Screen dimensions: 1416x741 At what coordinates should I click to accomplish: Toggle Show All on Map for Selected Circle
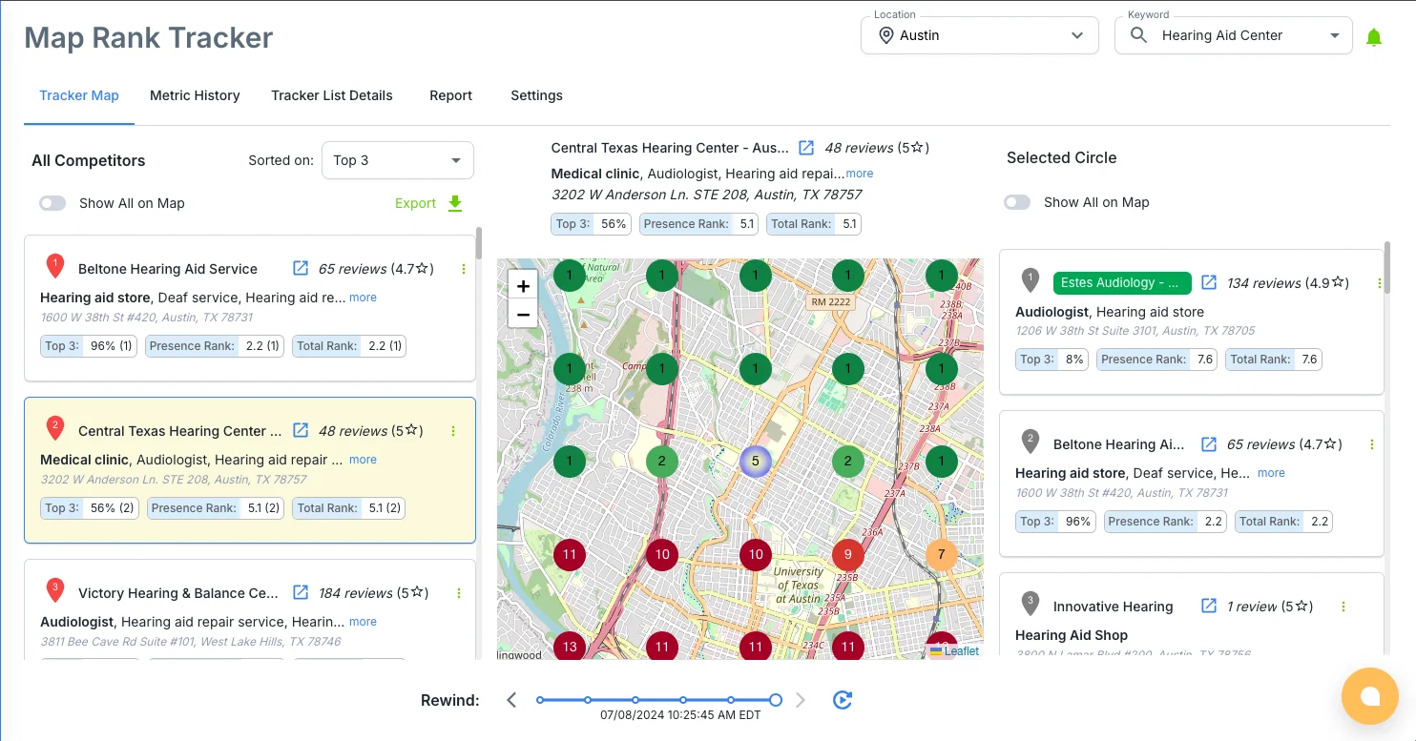point(1017,202)
